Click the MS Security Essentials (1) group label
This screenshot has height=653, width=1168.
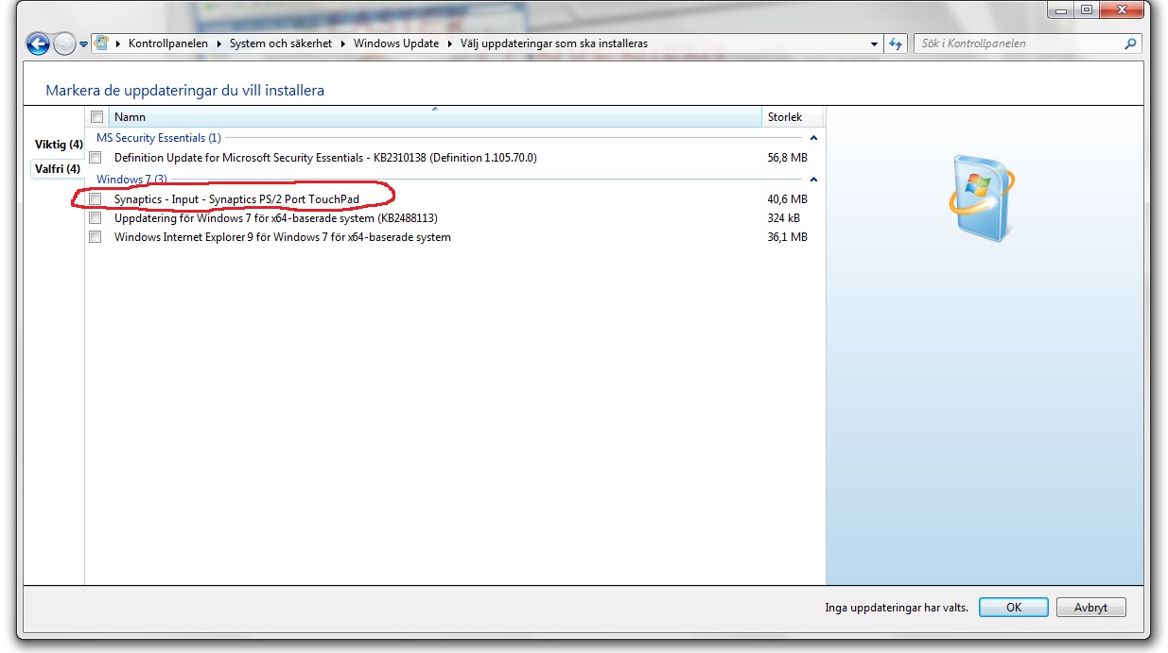point(159,138)
